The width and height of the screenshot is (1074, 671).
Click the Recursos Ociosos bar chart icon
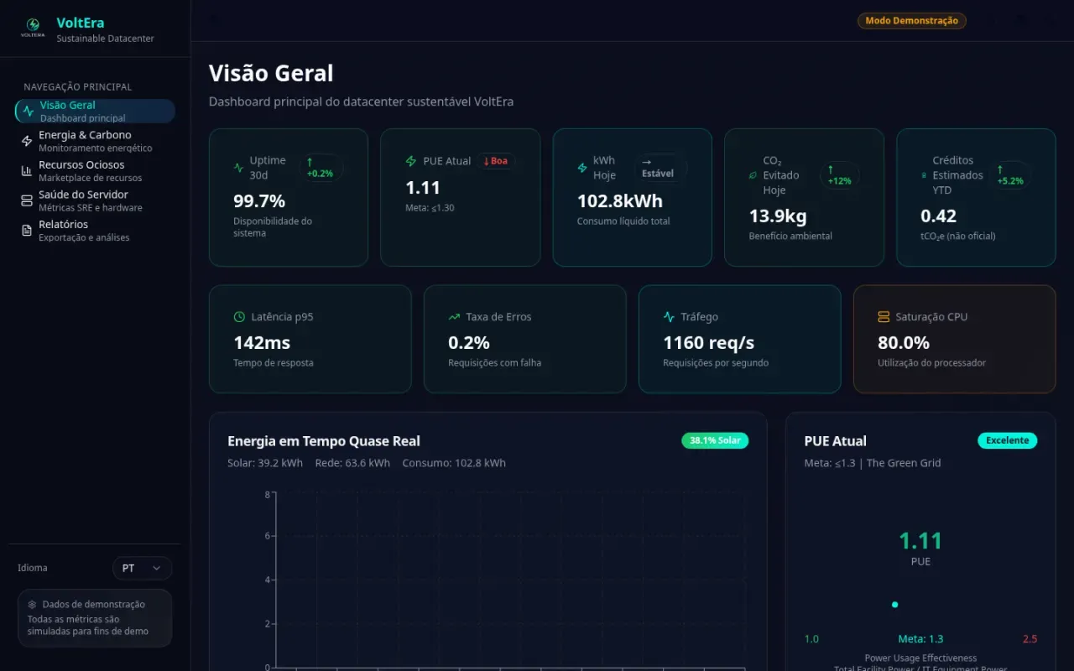point(27,171)
